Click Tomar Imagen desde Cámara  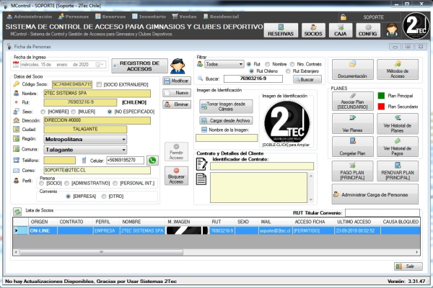[226, 107]
